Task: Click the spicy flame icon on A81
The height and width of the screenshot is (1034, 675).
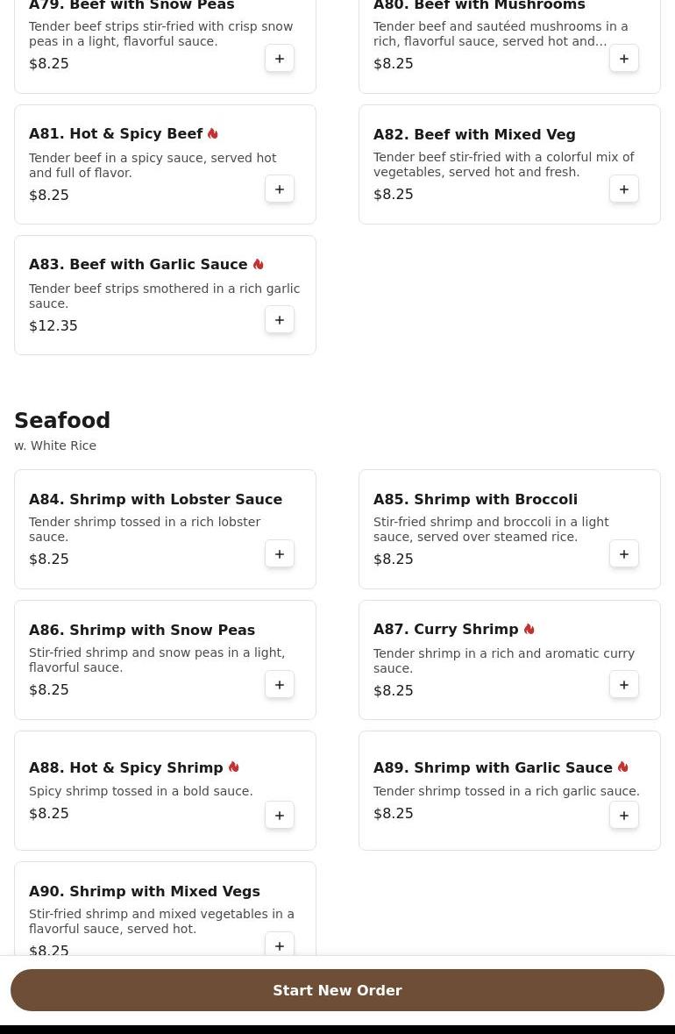Action: click(213, 134)
